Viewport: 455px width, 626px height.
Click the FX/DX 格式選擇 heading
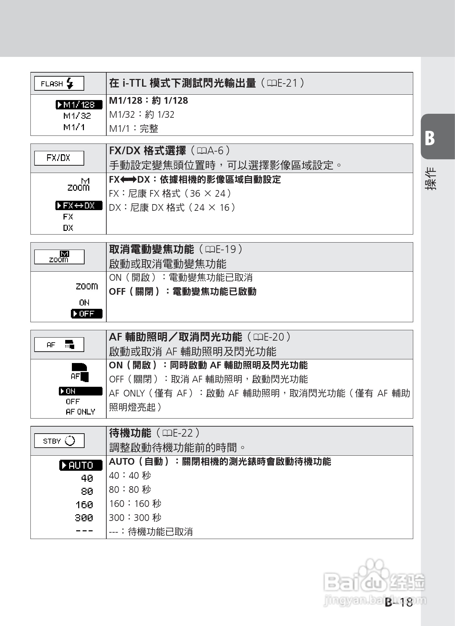148,151
